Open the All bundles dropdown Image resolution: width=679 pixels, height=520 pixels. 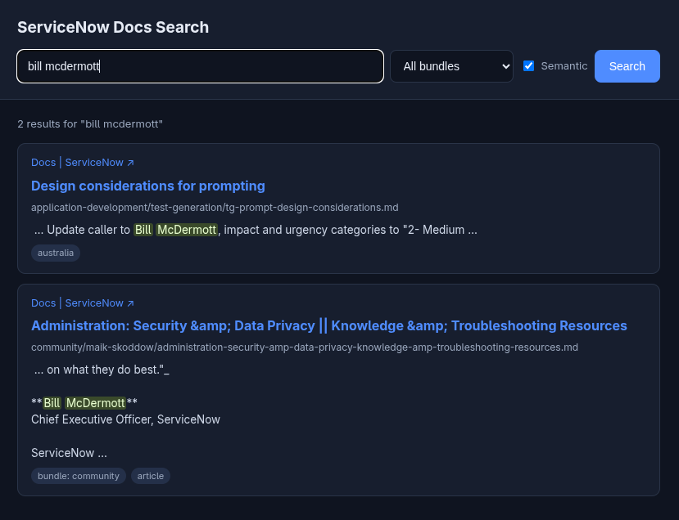(451, 66)
